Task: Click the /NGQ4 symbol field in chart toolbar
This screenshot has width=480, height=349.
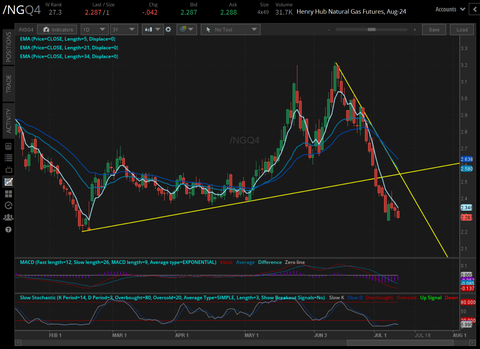Action: [x=26, y=30]
